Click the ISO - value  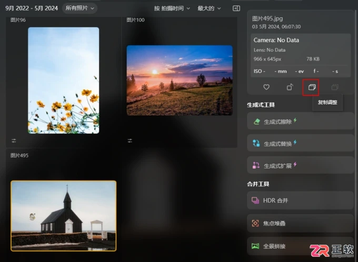pos(260,72)
